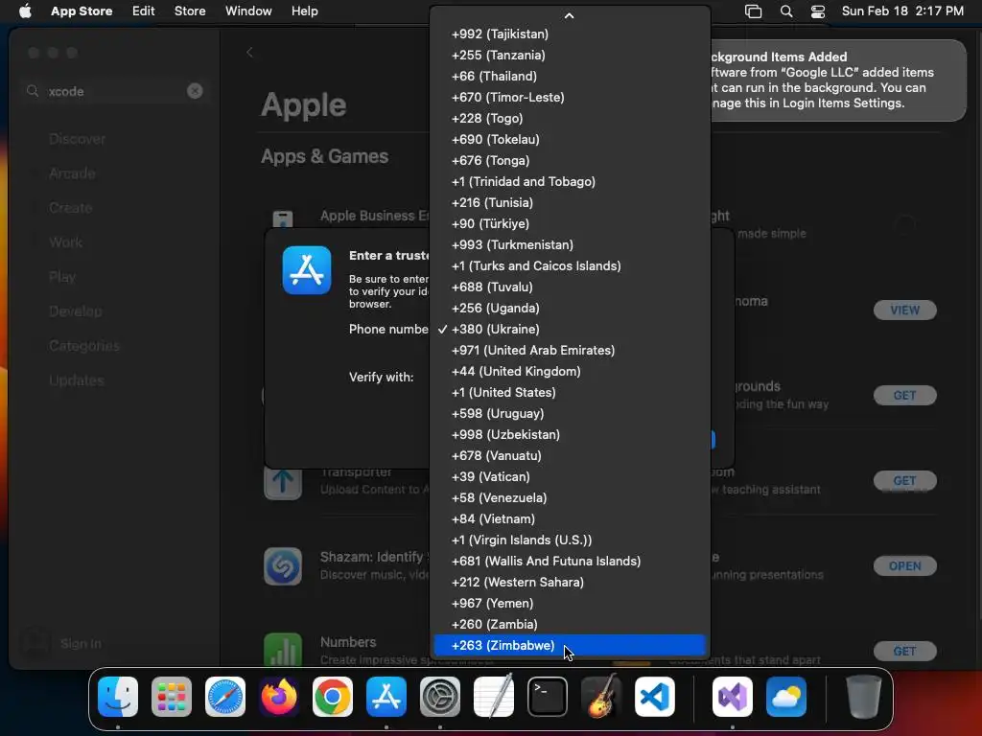The image size is (982, 736).
Task: Click the App Store dock icon
Action: click(x=386, y=697)
